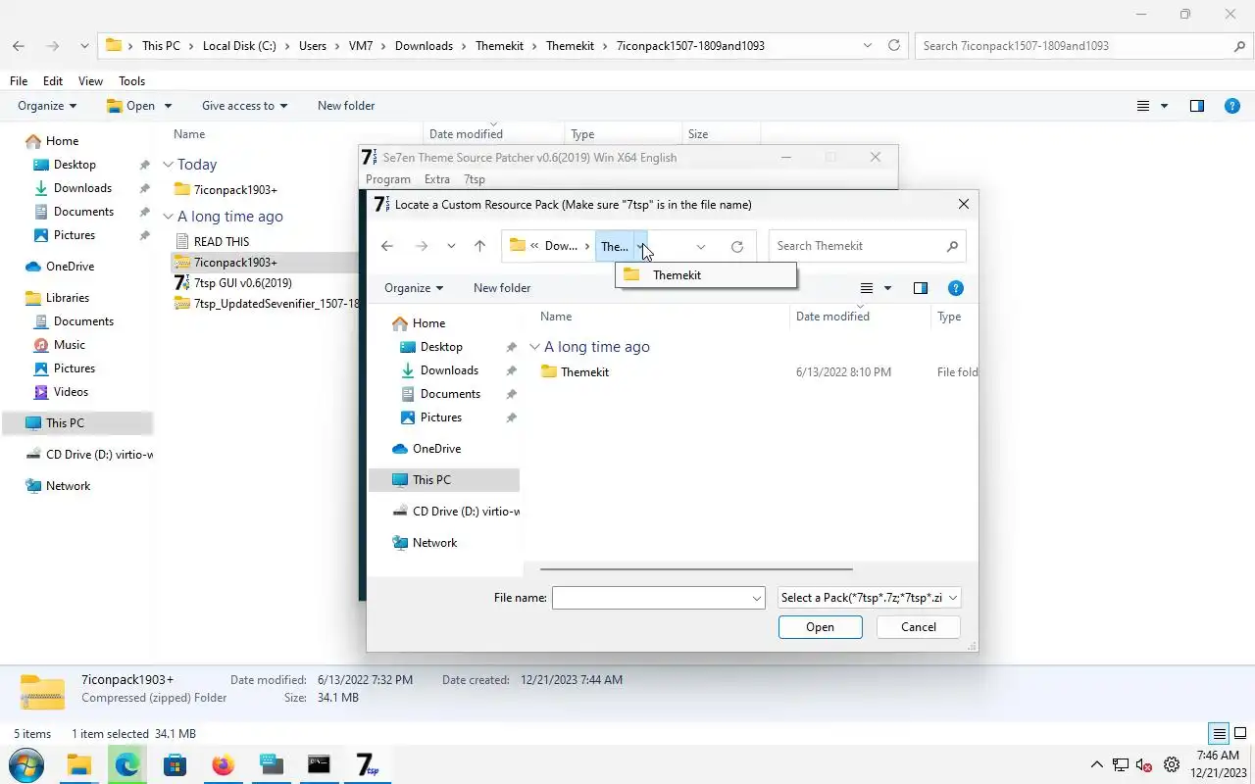
Task: Change the dialog view layout icon
Action: [867, 288]
